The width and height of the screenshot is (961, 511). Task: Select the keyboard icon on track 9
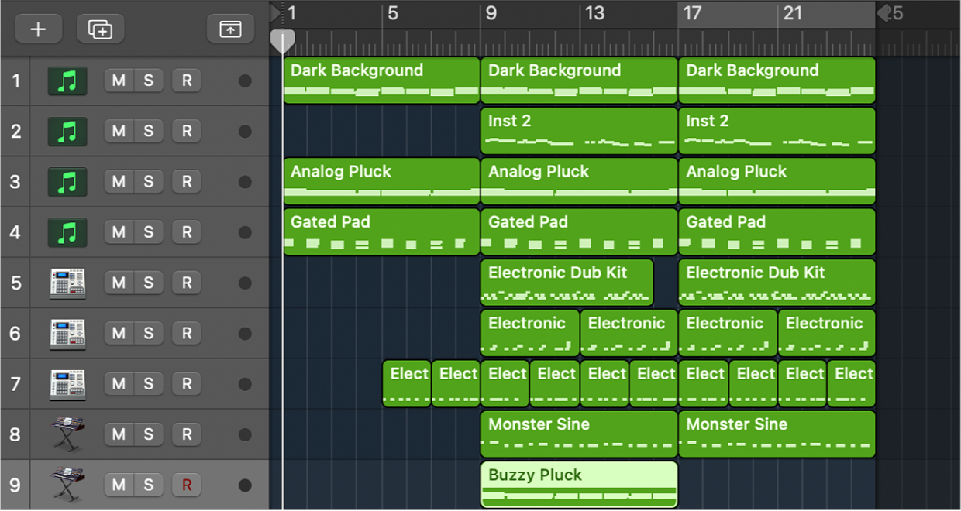(66, 485)
